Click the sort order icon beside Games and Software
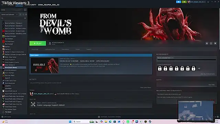Viewport: 220px width, 124px height. coord(20,14)
